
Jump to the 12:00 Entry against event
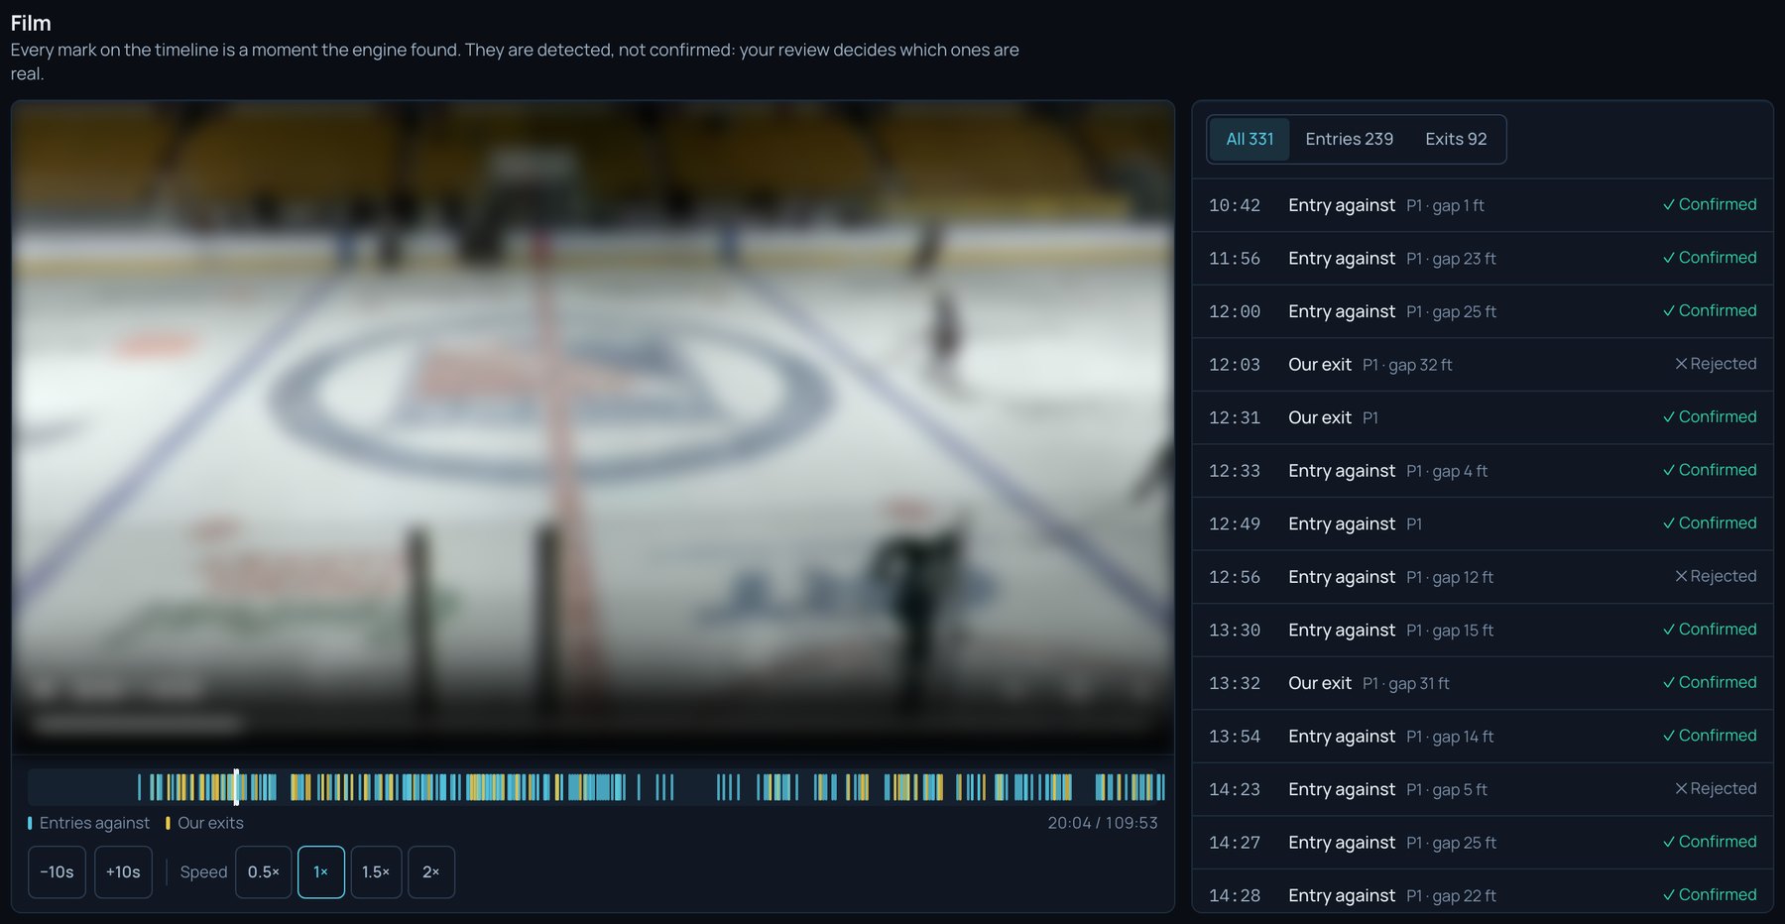tap(1483, 311)
